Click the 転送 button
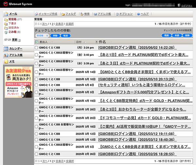The height and width of the screenshot is (165, 196). pyautogui.click(x=66, y=36)
